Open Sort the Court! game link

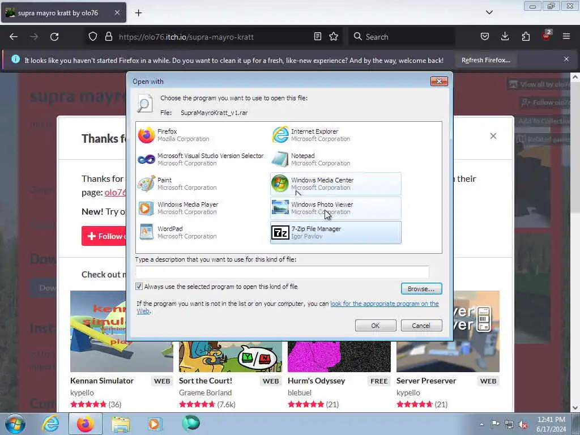pos(205,381)
